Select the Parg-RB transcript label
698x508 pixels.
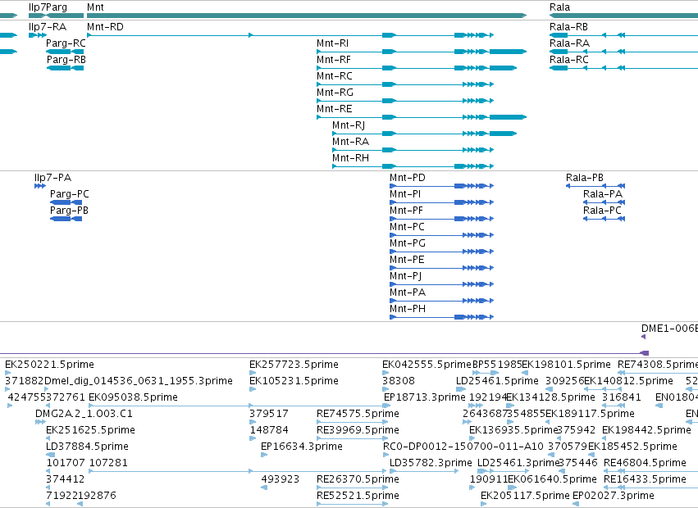point(66,60)
